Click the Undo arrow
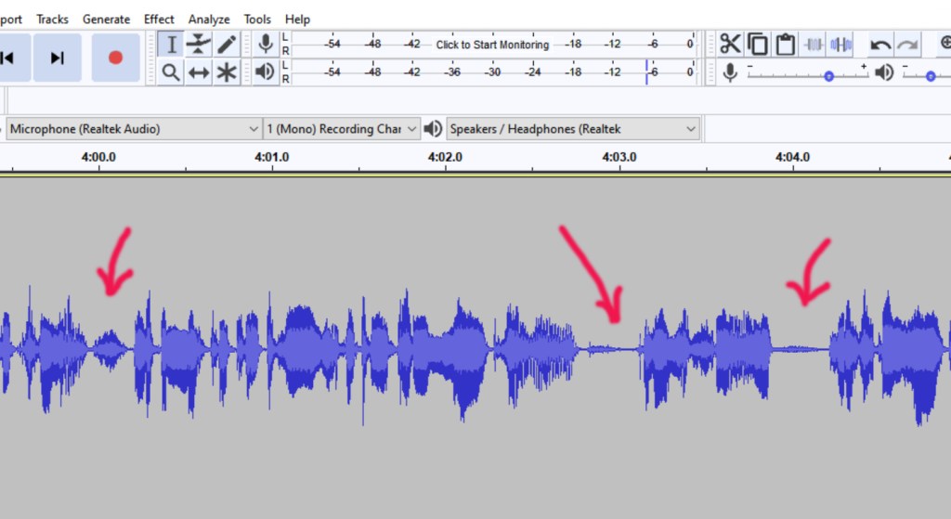This screenshot has width=951, height=519. tap(879, 44)
